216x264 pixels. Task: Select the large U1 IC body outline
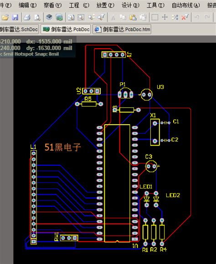(117, 183)
